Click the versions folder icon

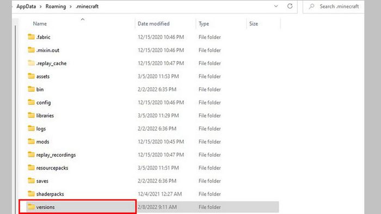click(x=31, y=207)
